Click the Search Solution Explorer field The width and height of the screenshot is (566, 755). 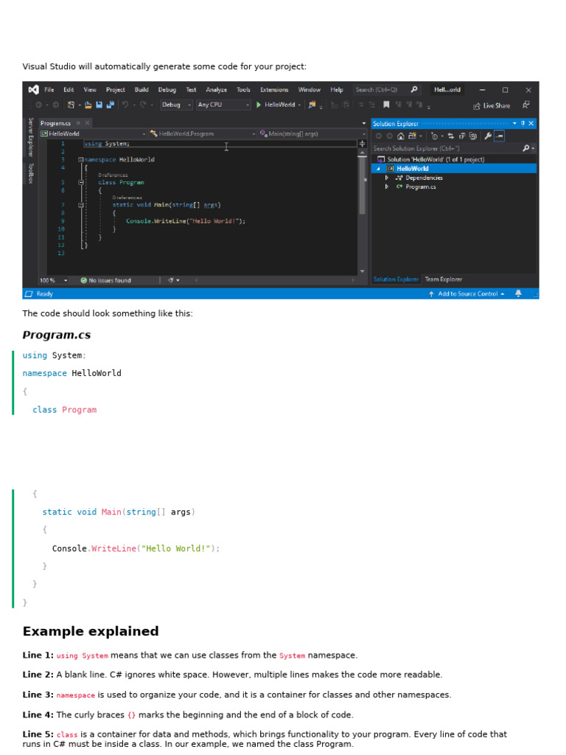click(x=454, y=148)
